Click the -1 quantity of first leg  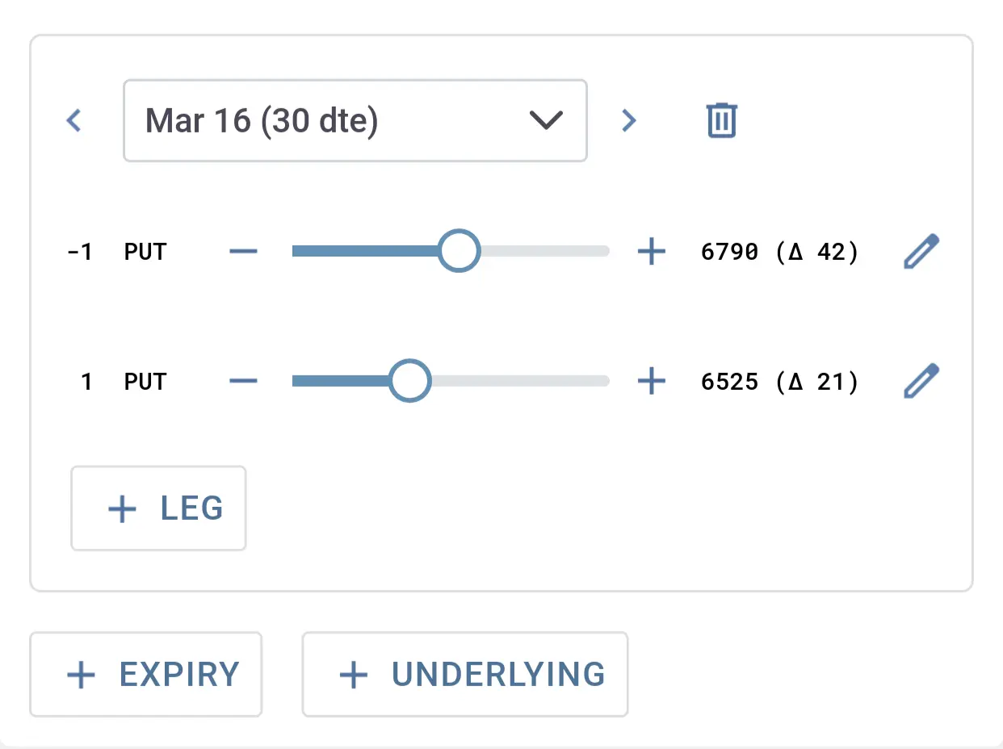pyautogui.click(x=80, y=252)
